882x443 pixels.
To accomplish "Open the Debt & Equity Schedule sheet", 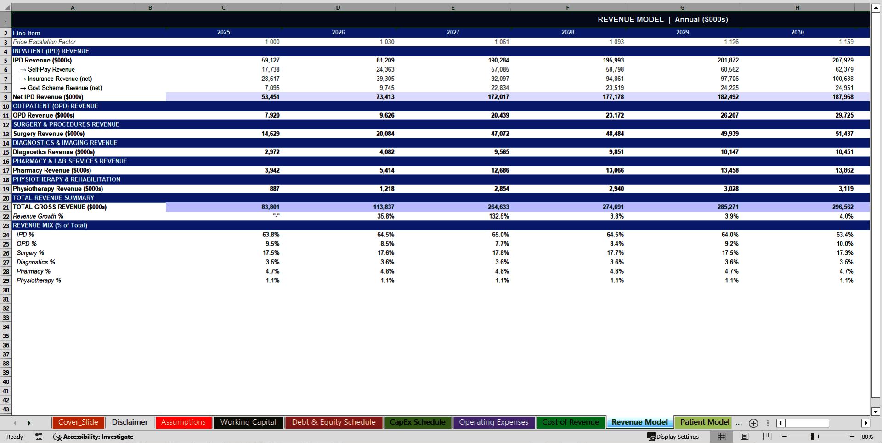I will (x=334, y=422).
